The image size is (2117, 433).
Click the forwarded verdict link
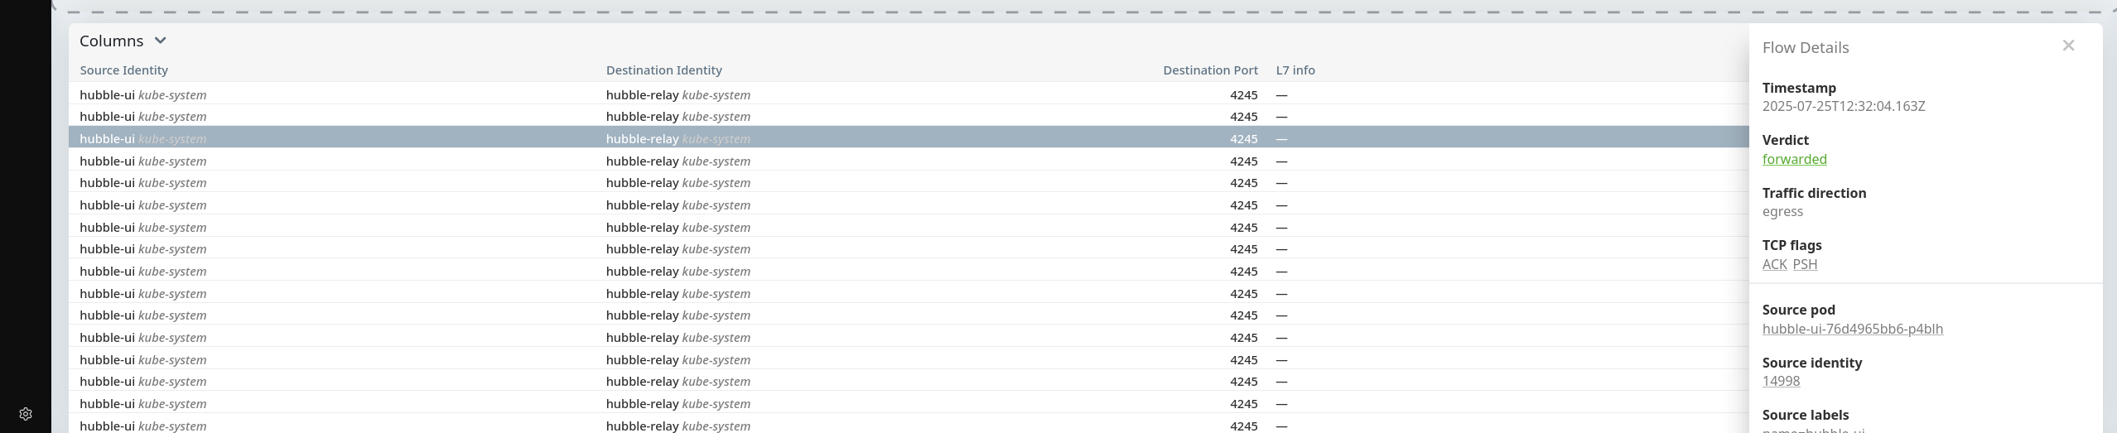point(1794,159)
